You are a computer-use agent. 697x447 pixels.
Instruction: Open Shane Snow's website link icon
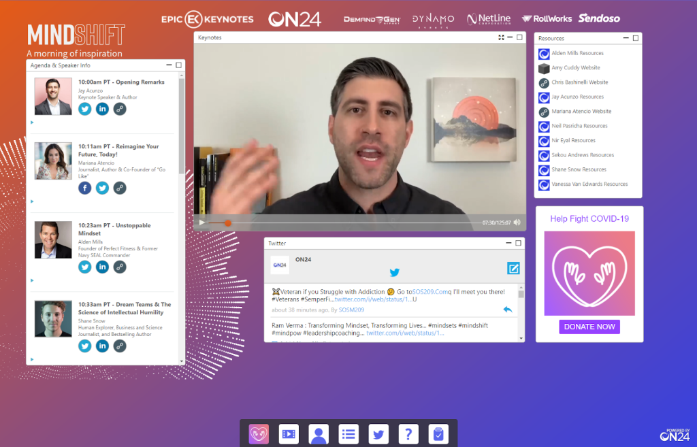coord(120,346)
